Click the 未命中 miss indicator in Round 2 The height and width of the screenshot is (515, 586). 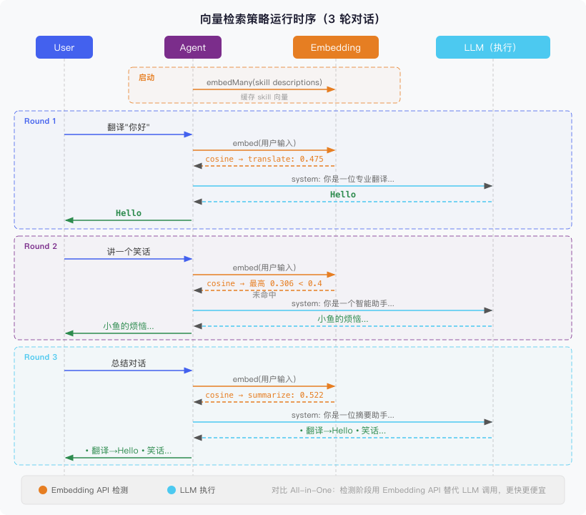265,293
